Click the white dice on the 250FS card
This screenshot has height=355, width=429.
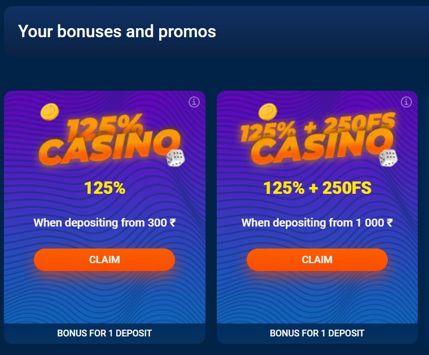[388, 158]
